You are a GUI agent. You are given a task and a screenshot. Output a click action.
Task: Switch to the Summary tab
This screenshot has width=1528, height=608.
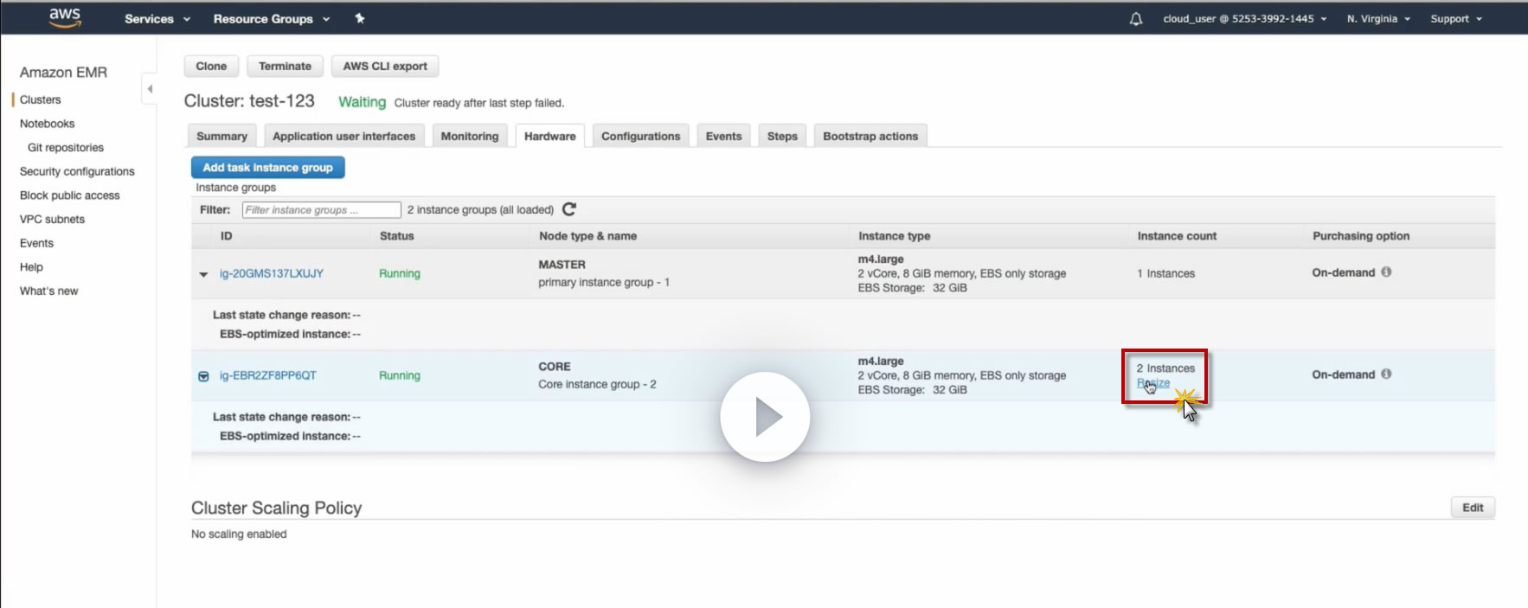pos(221,136)
